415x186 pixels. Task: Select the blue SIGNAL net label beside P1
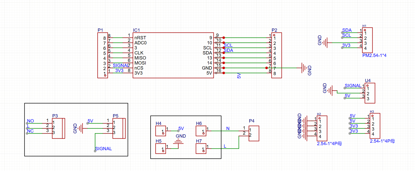121,66
